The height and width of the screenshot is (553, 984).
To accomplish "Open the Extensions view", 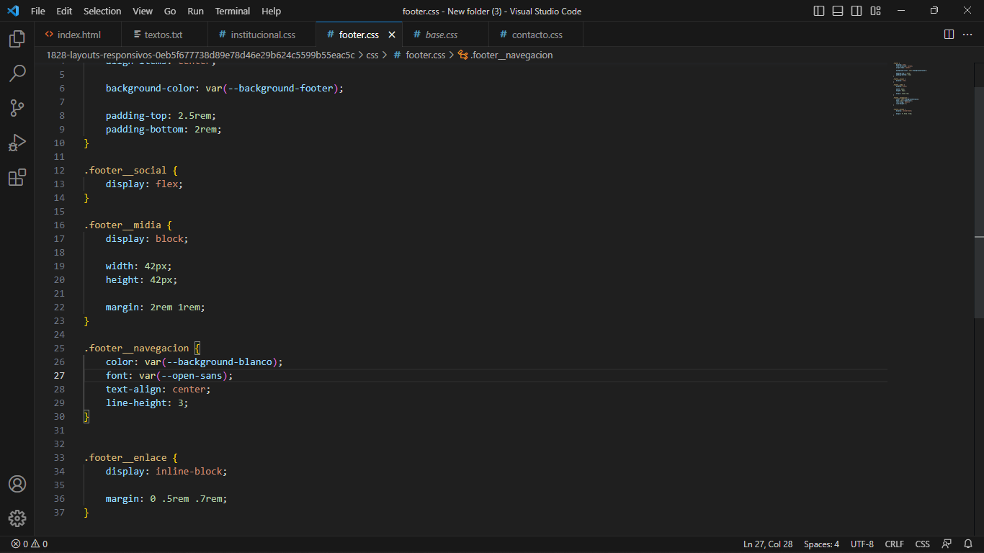I will tap(17, 177).
